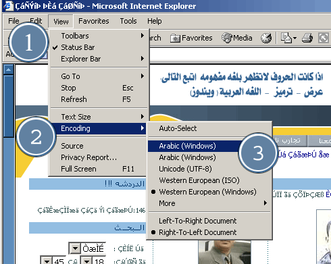Expand the Text Size submenu

tap(99, 117)
